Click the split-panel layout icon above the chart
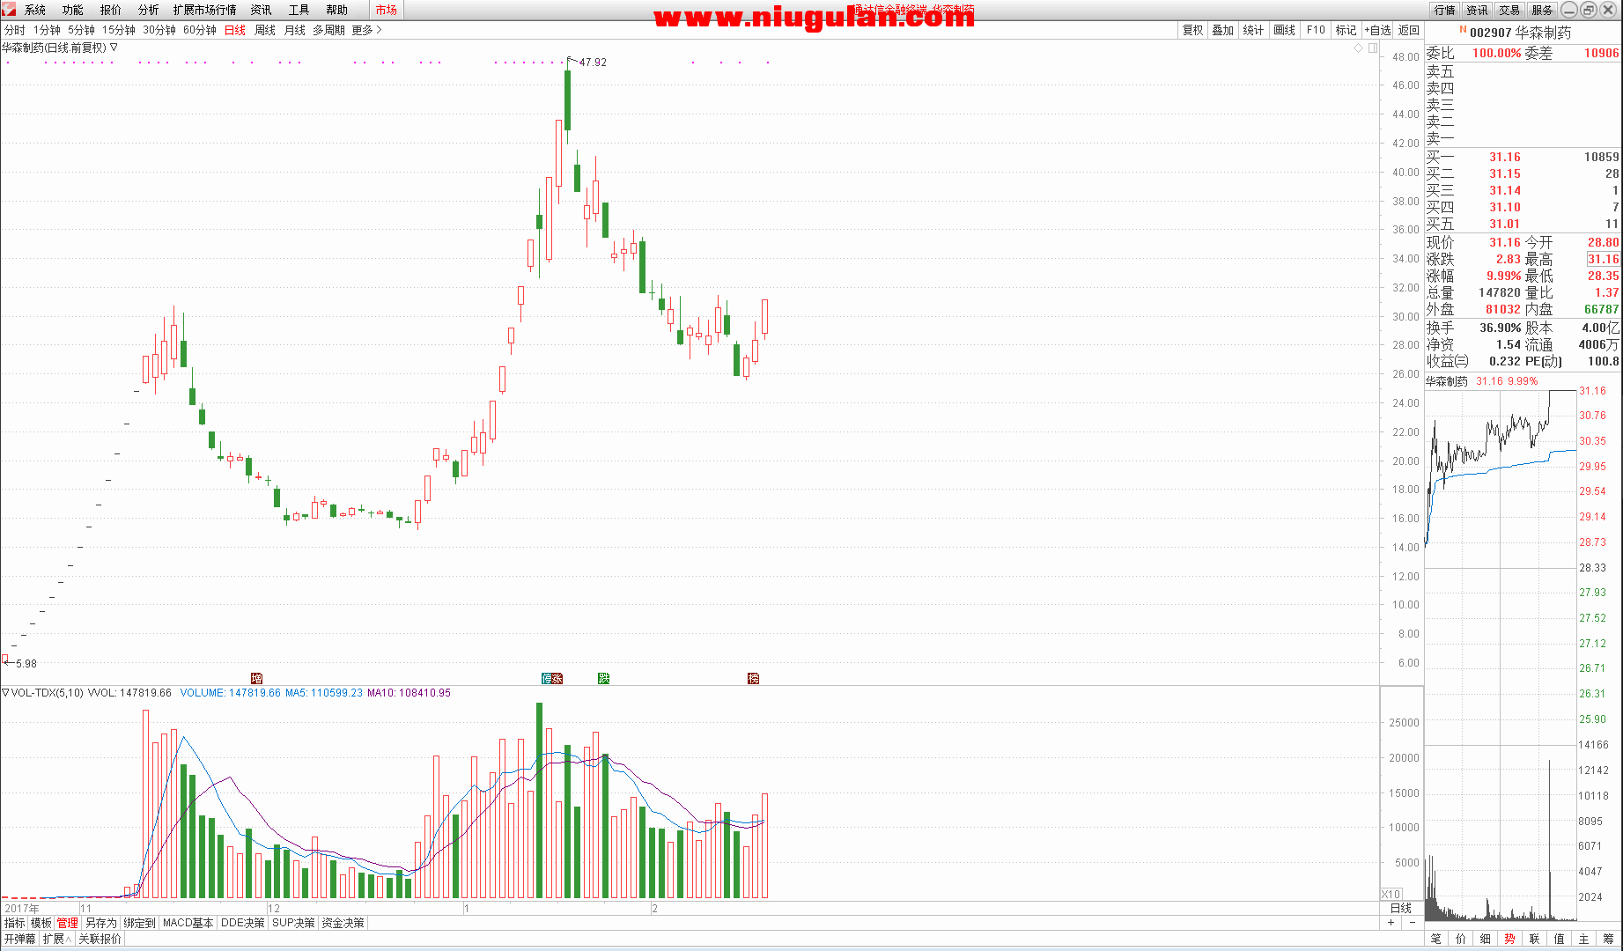1623x951 pixels. 1373,48
